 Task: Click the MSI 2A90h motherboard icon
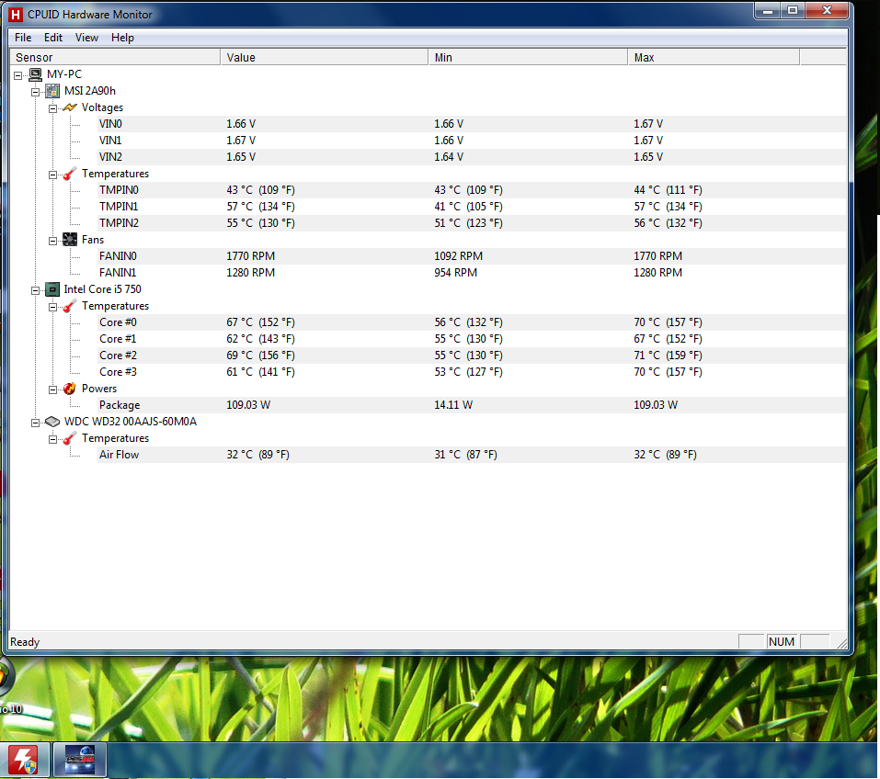tap(52, 91)
